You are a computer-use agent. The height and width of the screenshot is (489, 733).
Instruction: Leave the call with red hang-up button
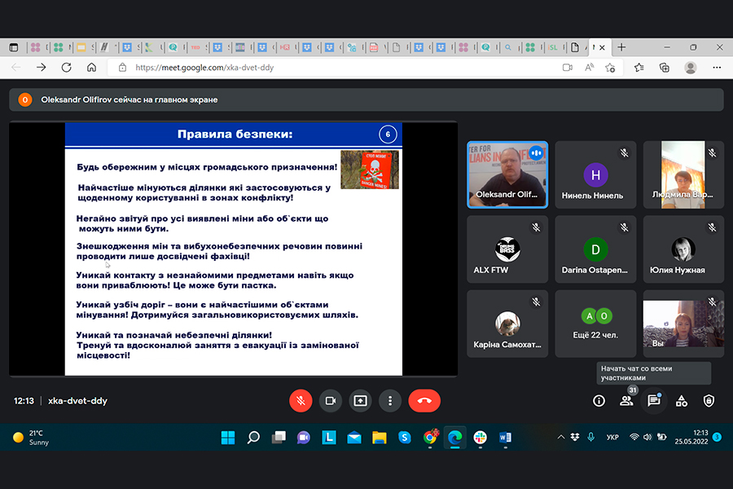[x=424, y=401]
